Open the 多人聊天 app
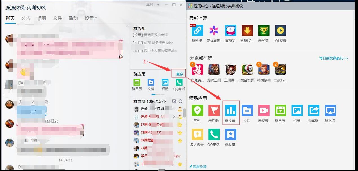The image size is (358, 171). [x=197, y=134]
